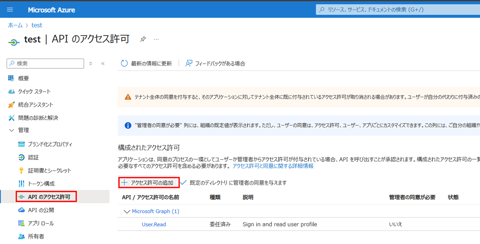Image resolution: width=480 pixels, height=244 pixels.
Task: Open 証明書とシークレット
Action: click(50, 170)
